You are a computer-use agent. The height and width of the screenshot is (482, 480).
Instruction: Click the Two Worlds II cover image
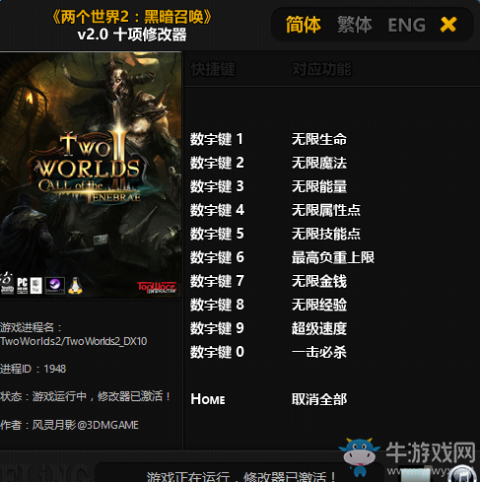coord(91,174)
